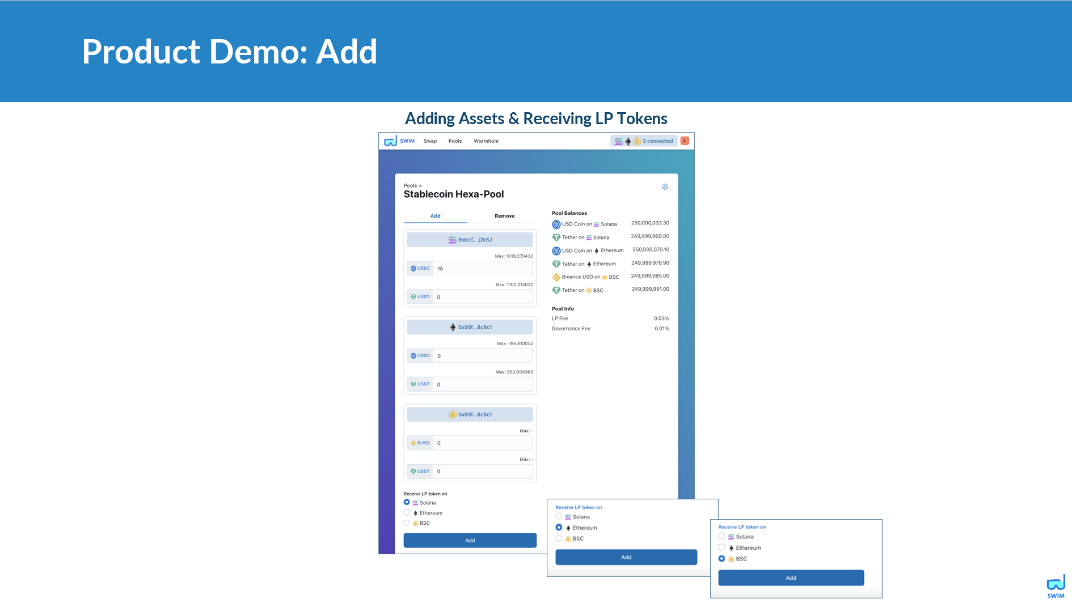Open the Pools page
Viewport: 1072px width, 603px height.
coord(455,141)
